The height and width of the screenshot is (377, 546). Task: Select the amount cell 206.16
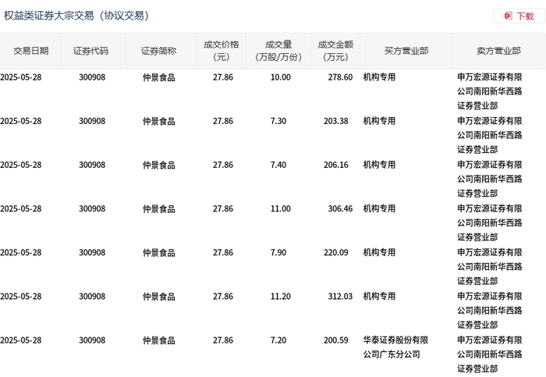(x=335, y=165)
